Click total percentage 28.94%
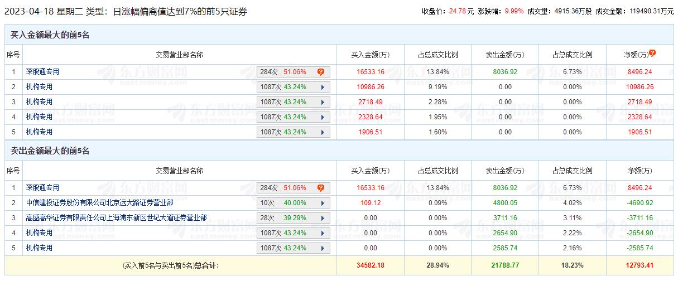This screenshot has width=678, height=281. point(438,266)
